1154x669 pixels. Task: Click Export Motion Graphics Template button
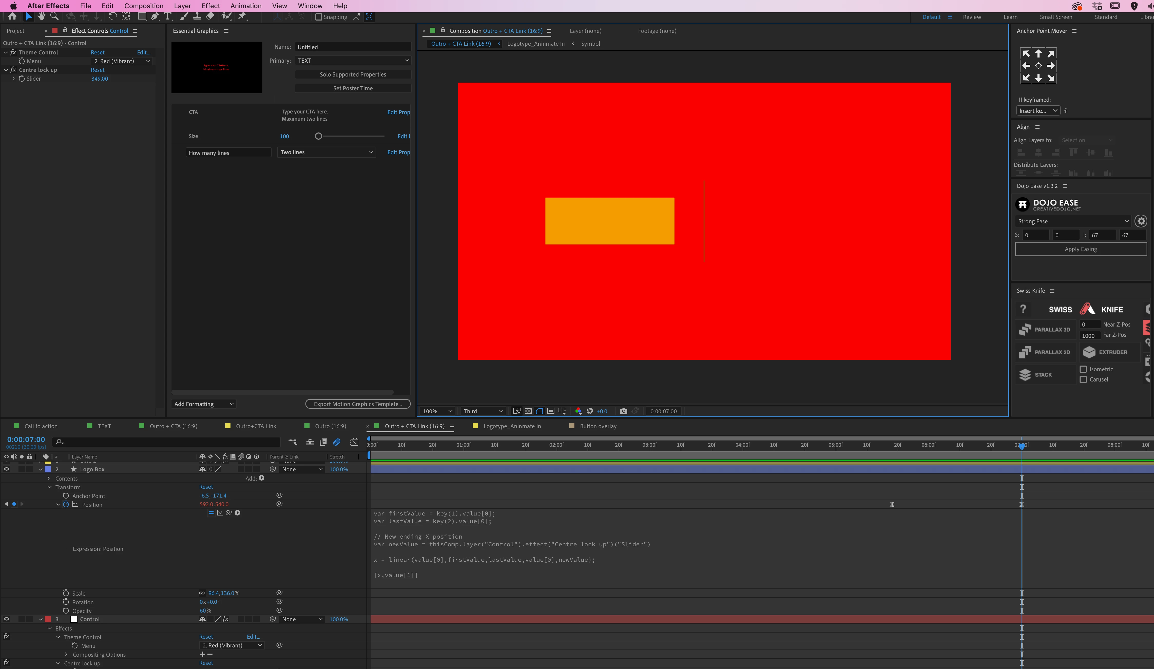[x=358, y=404]
